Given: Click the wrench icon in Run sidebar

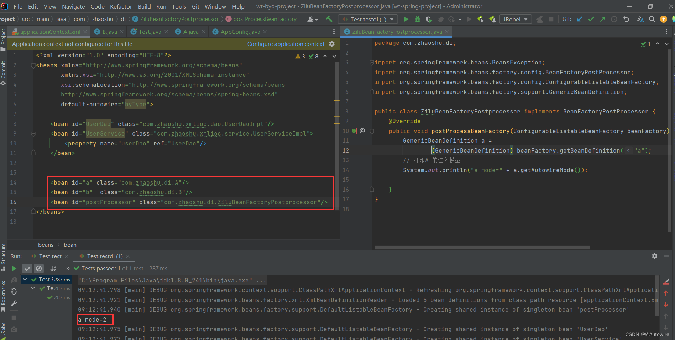Looking at the screenshot, I should (x=14, y=303).
